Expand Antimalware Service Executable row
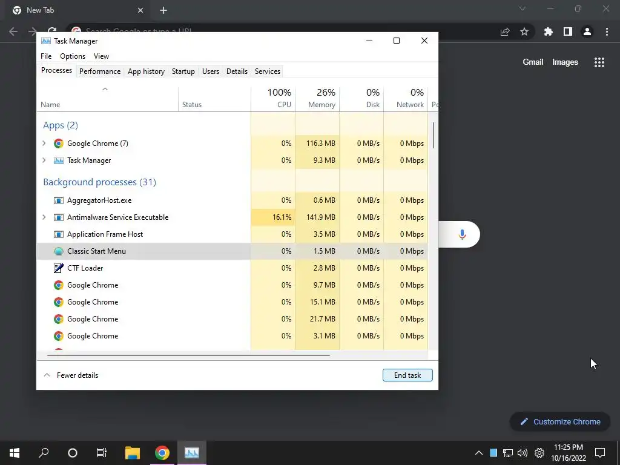 click(44, 217)
